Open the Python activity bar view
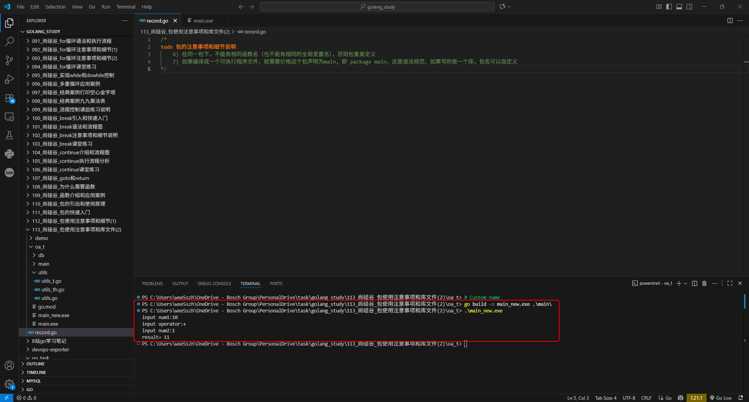Viewport: 749px width, 402px height. tap(9, 154)
